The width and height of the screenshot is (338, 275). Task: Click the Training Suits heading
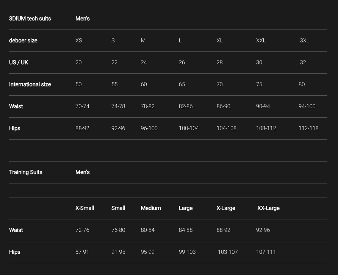point(26,172)
